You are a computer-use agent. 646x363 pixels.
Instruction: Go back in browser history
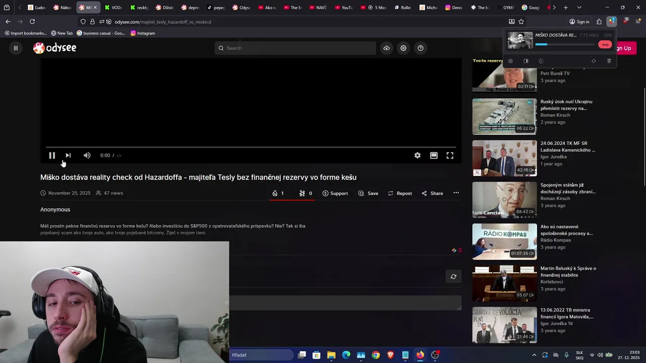8,22
